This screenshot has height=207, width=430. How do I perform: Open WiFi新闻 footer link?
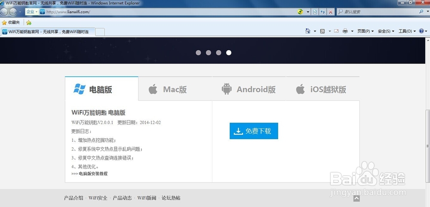(147, 198)
